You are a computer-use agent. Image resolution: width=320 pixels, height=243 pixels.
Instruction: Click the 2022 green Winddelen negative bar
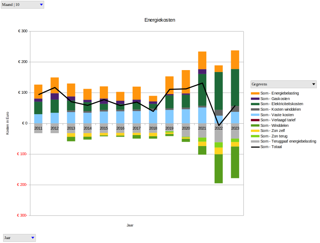219,169
